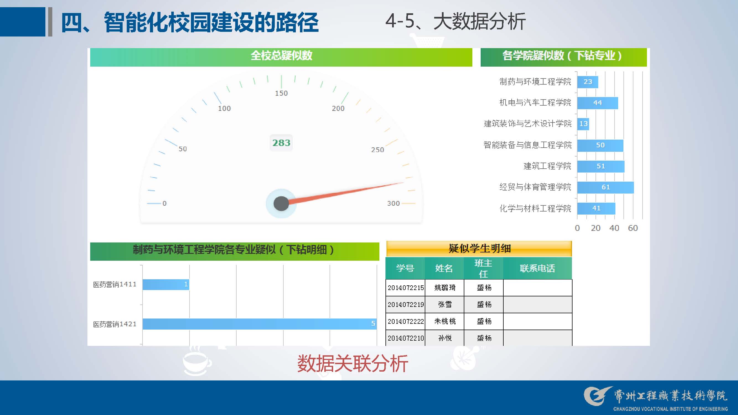Click the 建筑工程学院 bar showing 51

600,166
